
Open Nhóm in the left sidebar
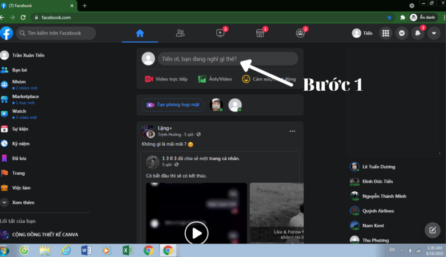click(x=19, y=85)
